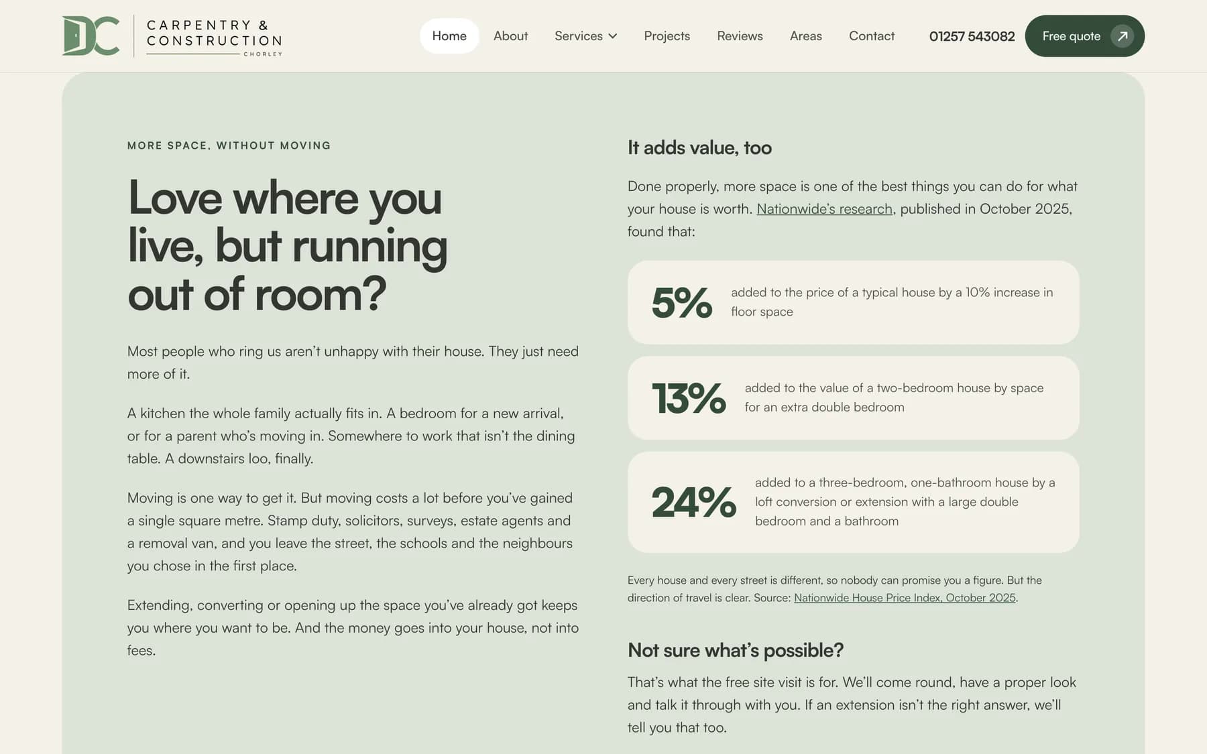The height and width of the screenshot is (754, 1207).
Task: Click the 24% statistic figure
Action: click(x=693, y=502)
